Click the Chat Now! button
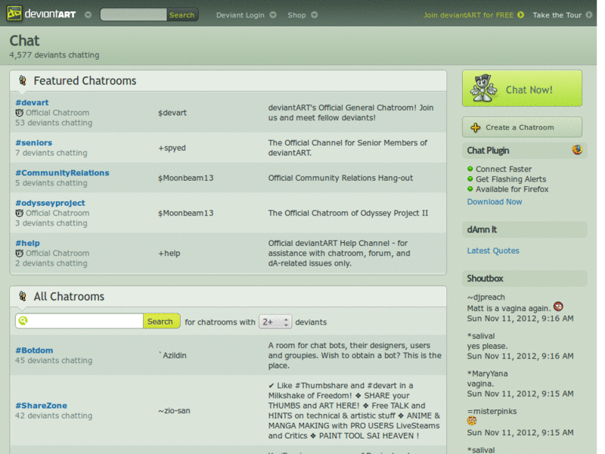 [522, 89]
